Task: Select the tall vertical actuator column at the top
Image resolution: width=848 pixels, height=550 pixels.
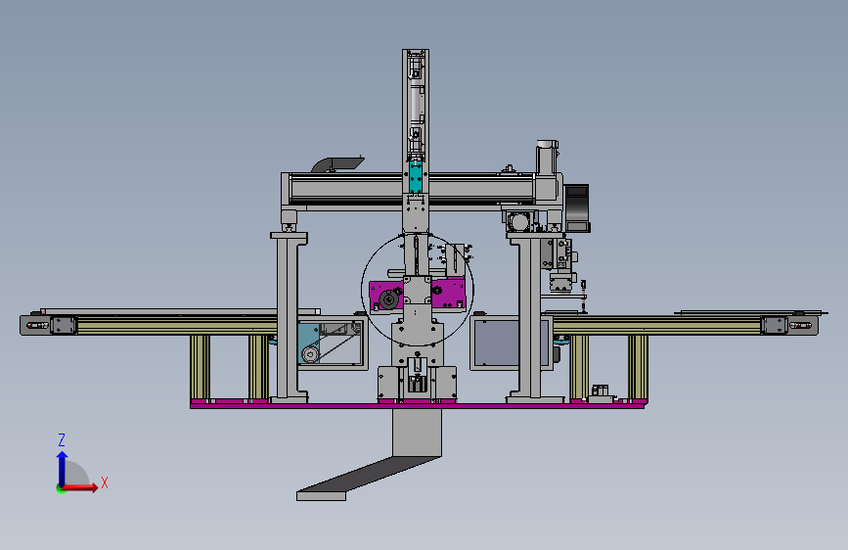Action: pyautogui.click(x=416, y=141)
